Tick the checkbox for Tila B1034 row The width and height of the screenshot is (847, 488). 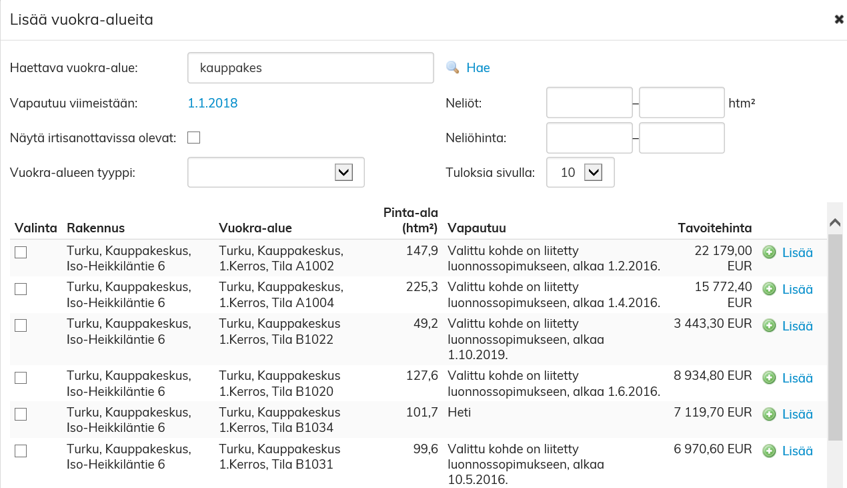(21, 414)
